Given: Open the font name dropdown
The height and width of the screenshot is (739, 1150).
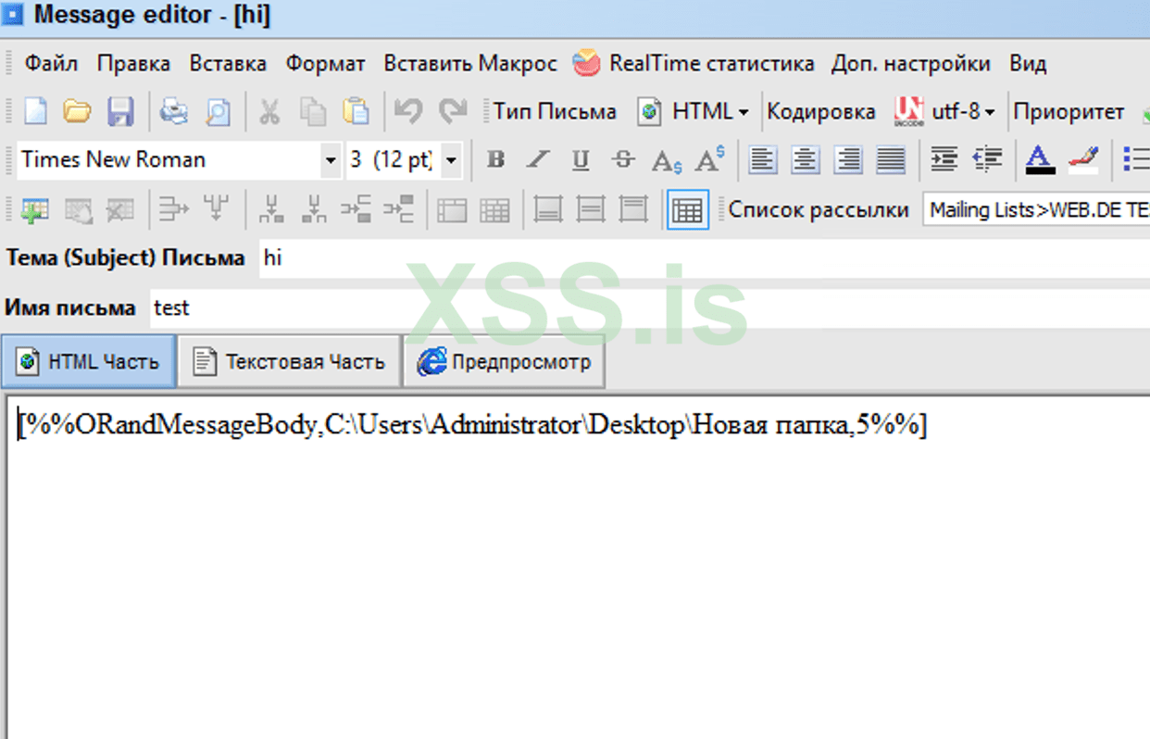Looking at the screenshot, I should click(331, 160).
